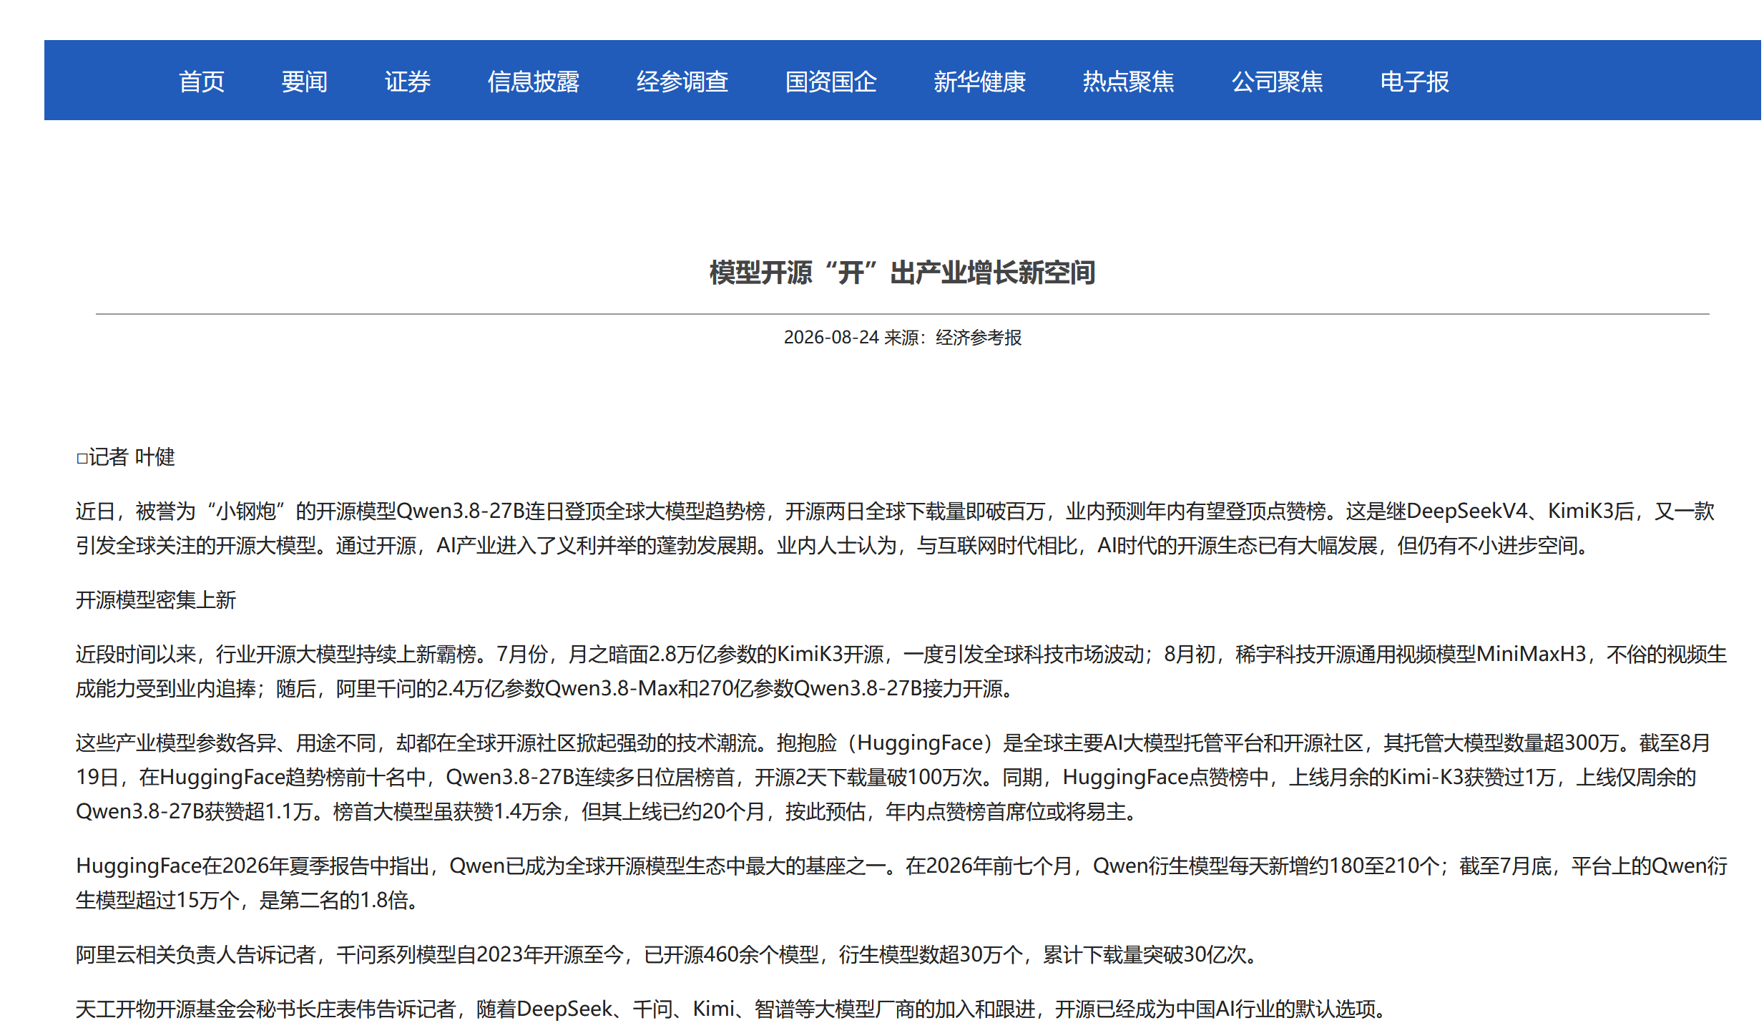Click the paragraph starting HuggingFace在2026年夏季报告

click(901, 883)
